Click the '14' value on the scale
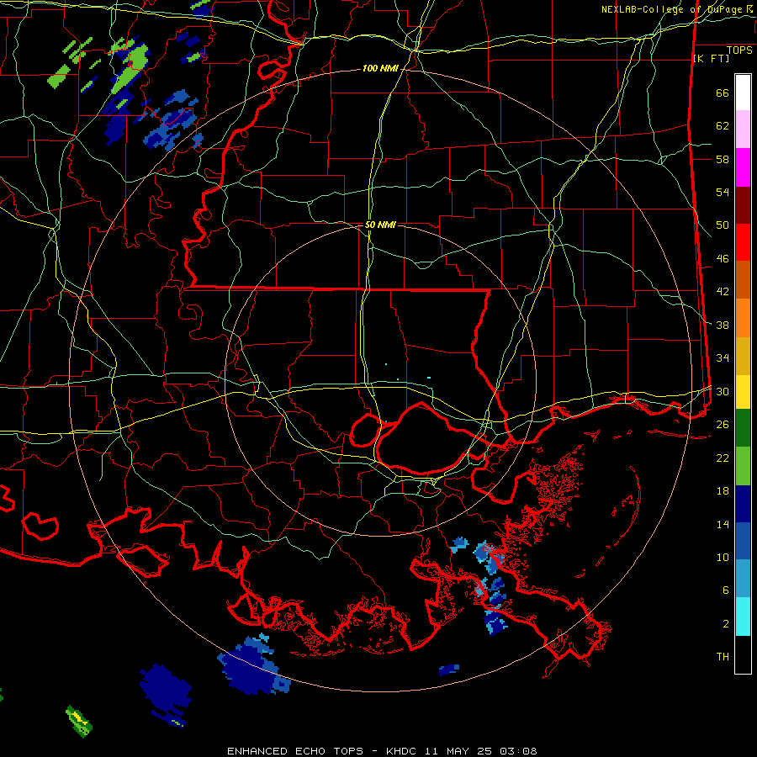This screenshot has height=757, width=757. pyautogui.click(x=723, y=524)
